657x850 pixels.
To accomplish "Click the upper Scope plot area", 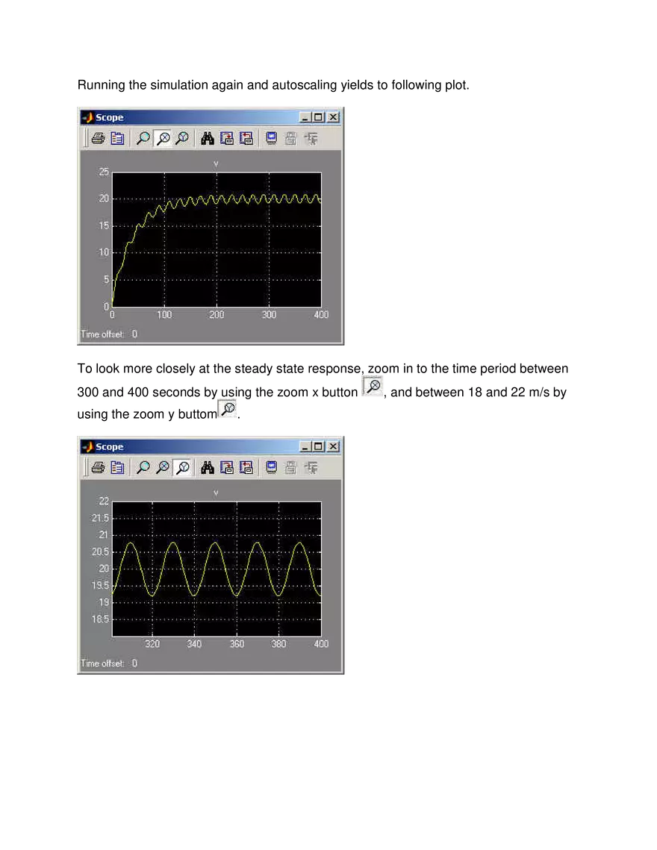I will point(217,239).
